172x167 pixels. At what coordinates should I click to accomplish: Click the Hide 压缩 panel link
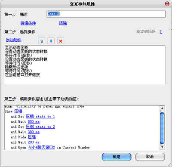(x=32, y=137)
